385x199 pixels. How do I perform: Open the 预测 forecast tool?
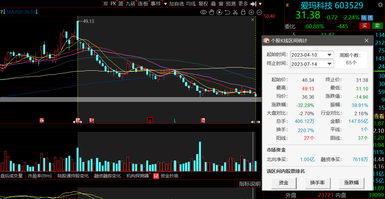(x=231, y=4)
